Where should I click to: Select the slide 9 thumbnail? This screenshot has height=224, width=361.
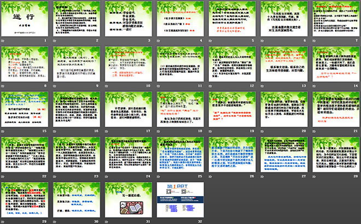[x=77, y=64]
